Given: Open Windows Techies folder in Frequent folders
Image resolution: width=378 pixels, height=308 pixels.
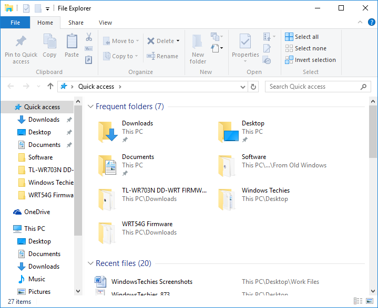Looking at the screenshot, I should tap(254, 199).
